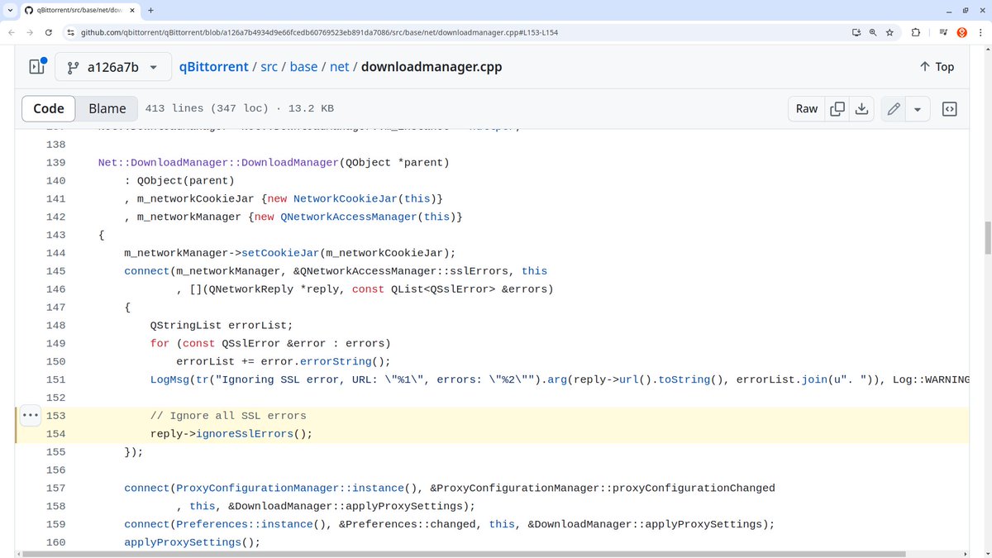This screenshot has width=992, height=558.
Task: Open the Raw file view
Action: point(807,108)
